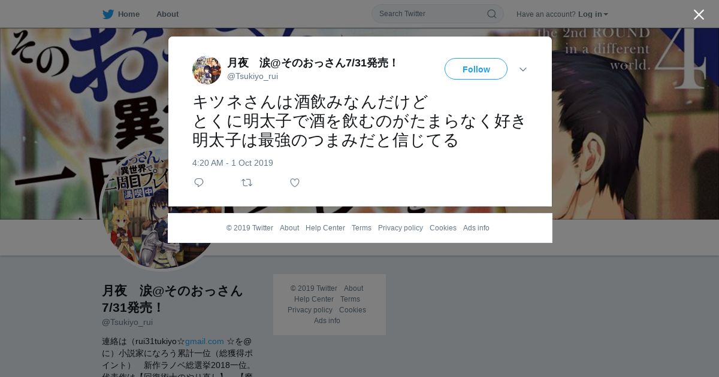
Task: Follow @Tsukiyo_rui
Action: (476, 69)
